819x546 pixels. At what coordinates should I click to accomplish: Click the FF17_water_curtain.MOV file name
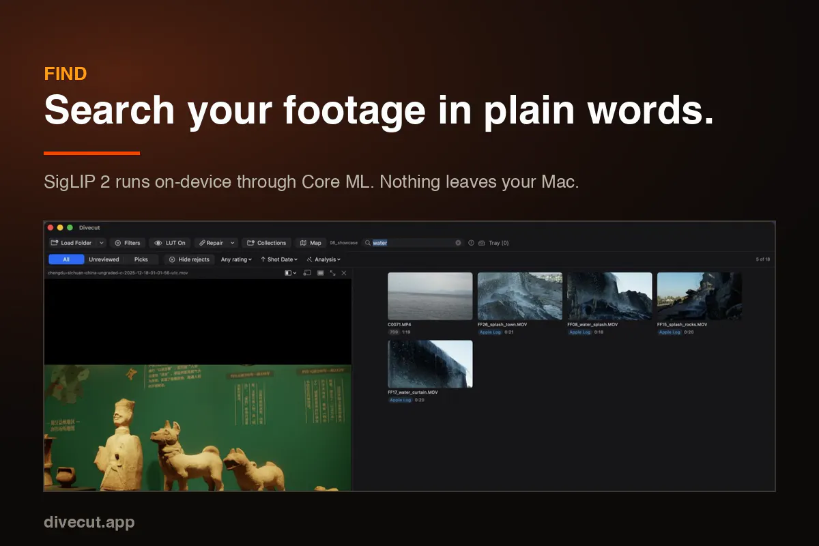coord(413,392)
